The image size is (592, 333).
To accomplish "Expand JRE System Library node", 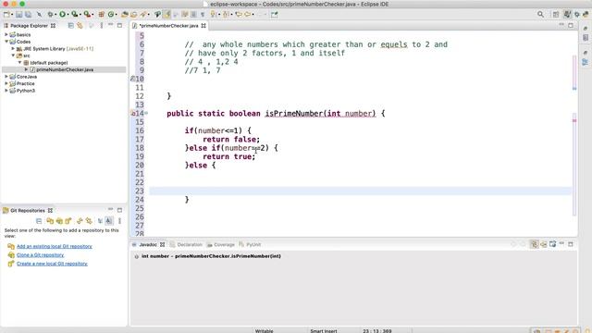I will pyautogui.click(x=13, y=48).
